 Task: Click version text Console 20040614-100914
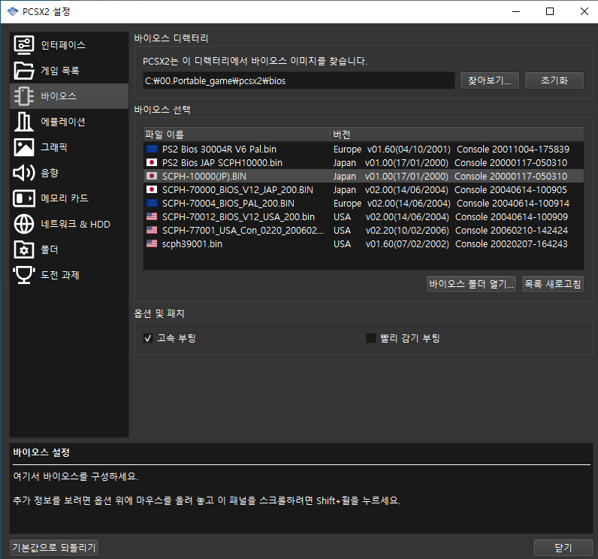[513, 203]
